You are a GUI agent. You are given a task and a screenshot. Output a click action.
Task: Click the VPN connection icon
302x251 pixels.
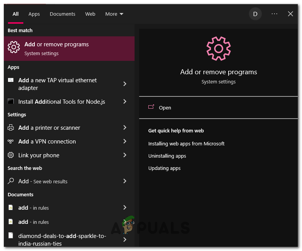[11, 142]
